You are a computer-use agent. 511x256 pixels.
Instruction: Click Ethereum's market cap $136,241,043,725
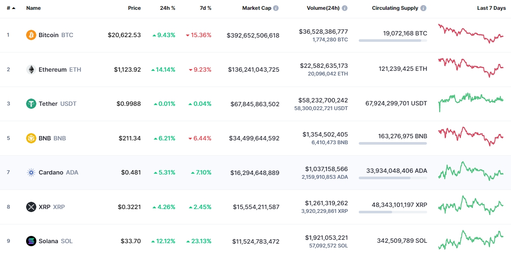click(254, 70)
